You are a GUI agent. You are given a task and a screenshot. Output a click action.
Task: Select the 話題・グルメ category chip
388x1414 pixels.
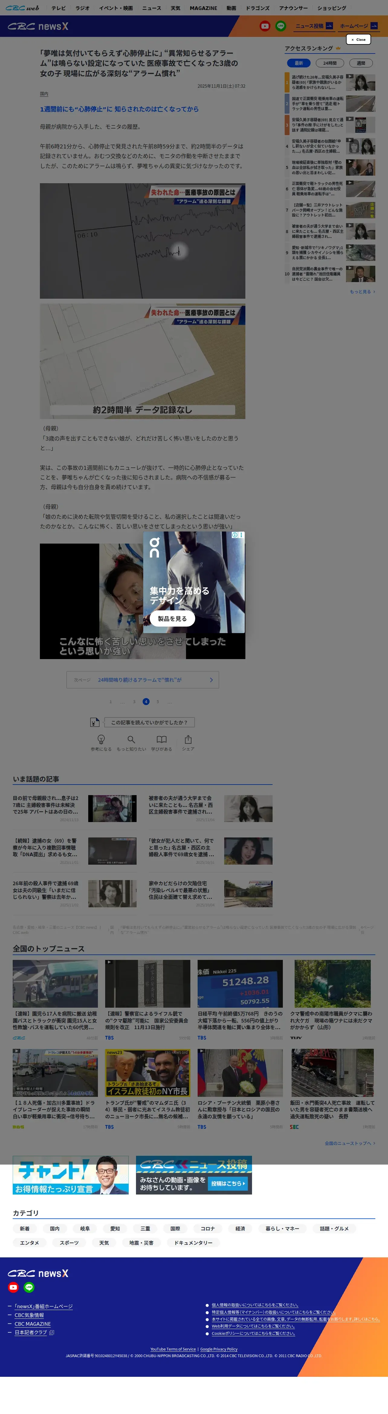334,1228
